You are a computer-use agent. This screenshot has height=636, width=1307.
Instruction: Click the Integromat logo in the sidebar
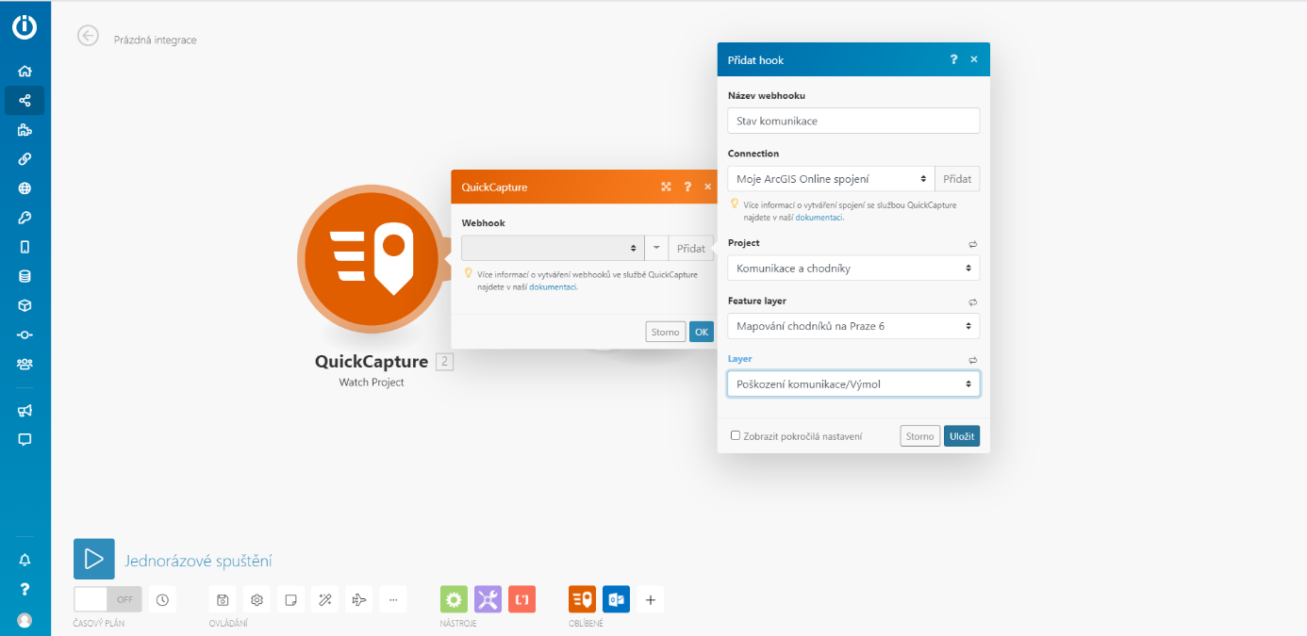pyautogui.click(x=25, y=27)
